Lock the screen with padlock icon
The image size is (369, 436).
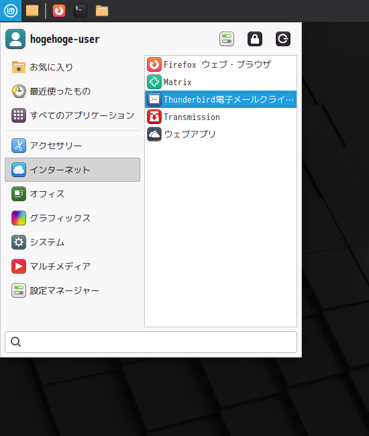pyautogui.click(x=255, y=39)
